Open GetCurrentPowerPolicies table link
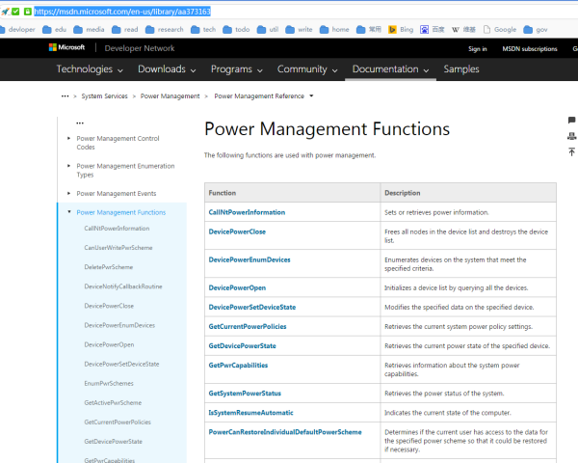This screenshot has height=463, width=578. pos(248,327)
